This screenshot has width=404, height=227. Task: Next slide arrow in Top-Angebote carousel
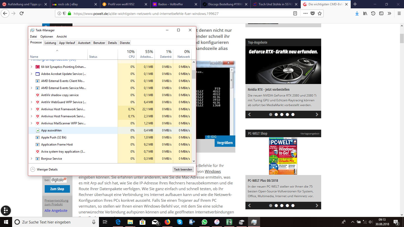[317, 115]
